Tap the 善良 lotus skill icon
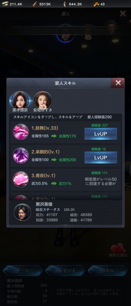131x306 pixels. point(21,179)
